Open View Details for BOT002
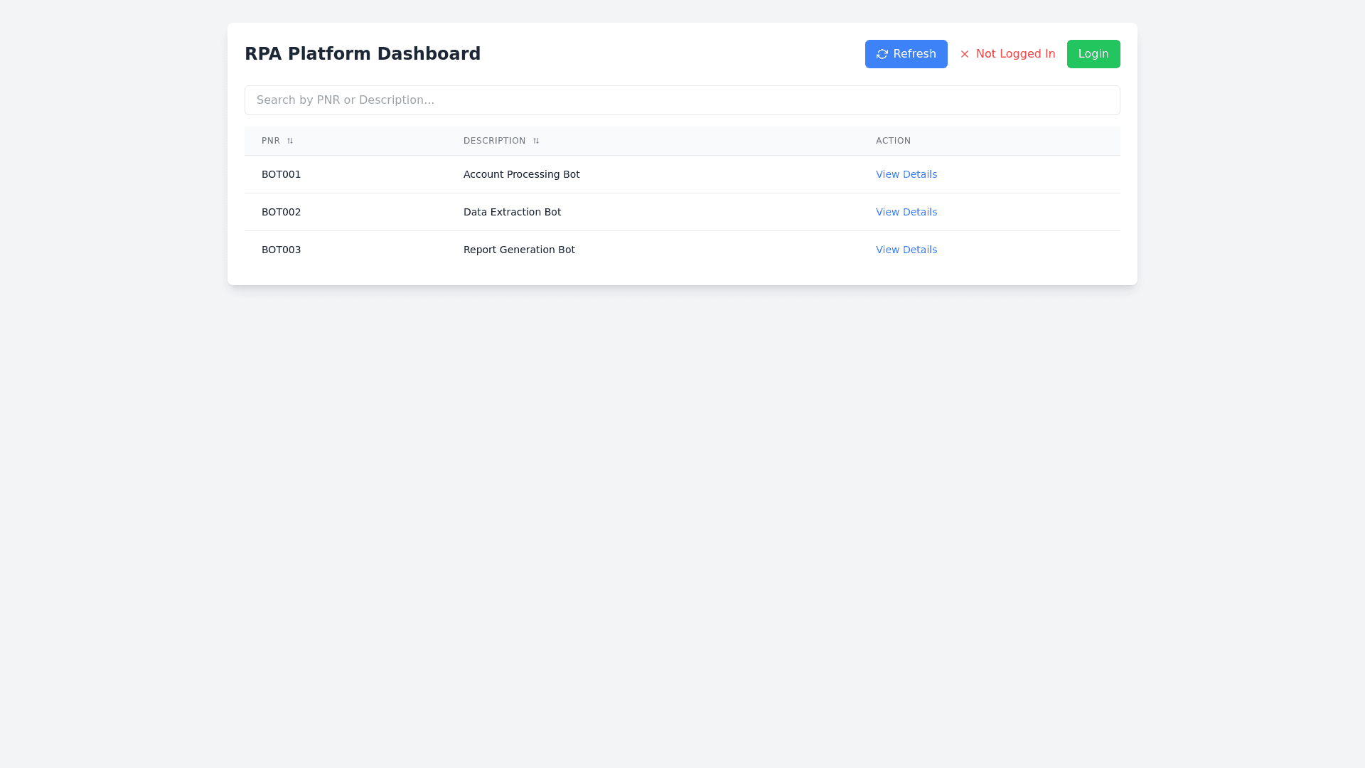Screen dimensions: 1365x768 (x=906, y=212)
